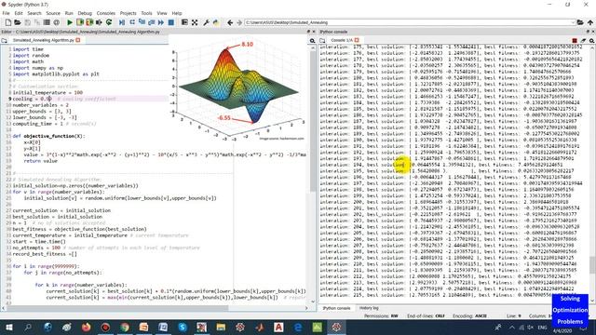
Task: Open the Tools menu
Action: pyautogui.click(x=146, y=13)
